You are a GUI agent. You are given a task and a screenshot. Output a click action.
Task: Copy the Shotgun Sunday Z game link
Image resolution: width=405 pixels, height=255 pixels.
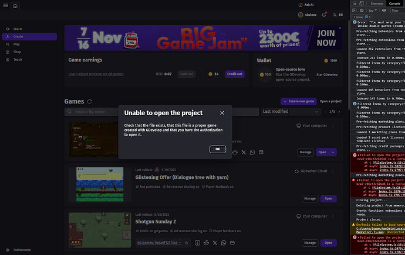pyautogui.click(x=187, y=243)
